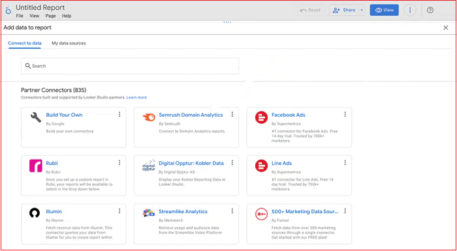Open options for Illumin card

[x=119, y=211]
